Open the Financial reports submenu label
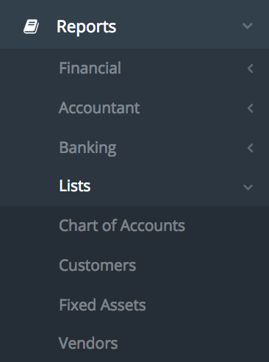269x362 pixels. [x=90, y=68]
